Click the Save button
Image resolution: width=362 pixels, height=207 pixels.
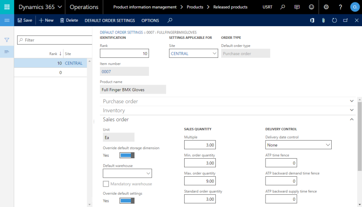tap(25, 20)
